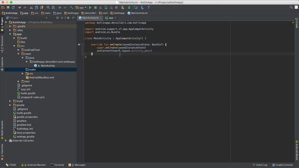The width and height of the screenshot is (299, 168).
Task: Click the Undo toolbar icon
Action: [x=20, y=7]
